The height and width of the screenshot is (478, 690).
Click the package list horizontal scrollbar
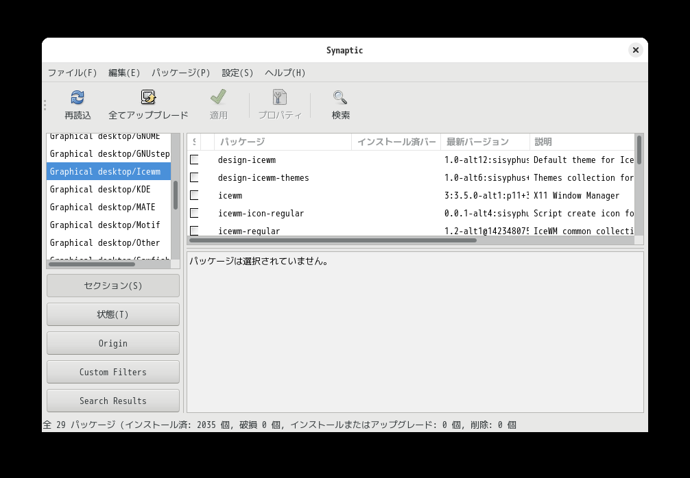pos(333,240)
